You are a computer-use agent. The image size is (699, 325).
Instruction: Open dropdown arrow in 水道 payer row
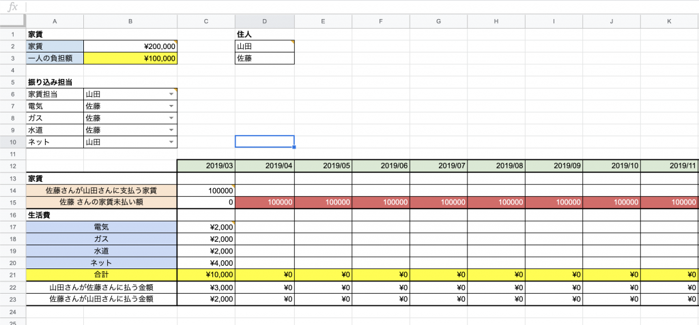pos(171,130)
